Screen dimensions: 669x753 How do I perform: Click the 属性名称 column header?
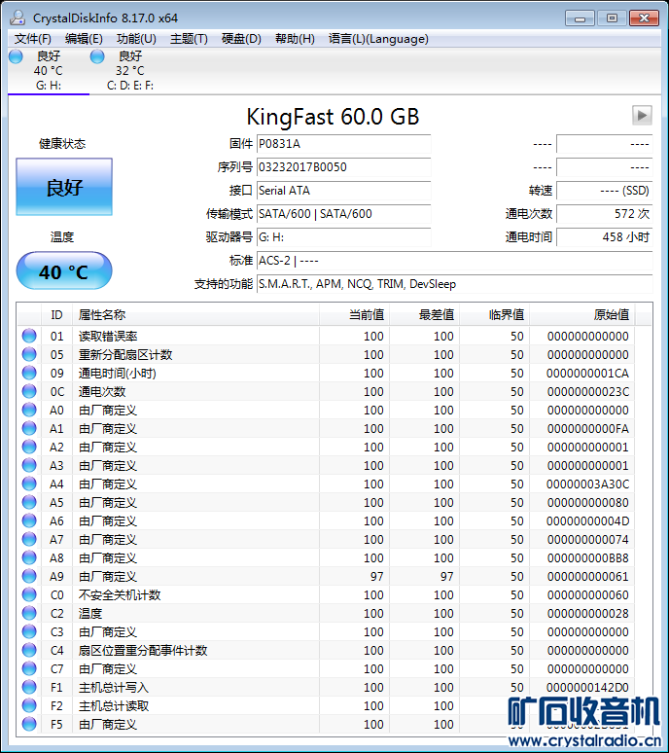coord(194,314)
